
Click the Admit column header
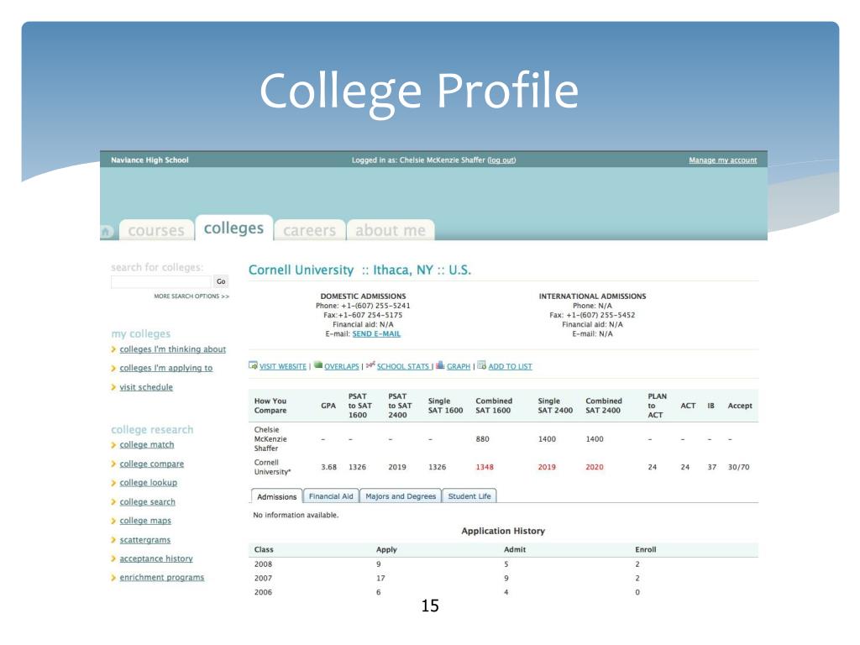click(515, 549)
